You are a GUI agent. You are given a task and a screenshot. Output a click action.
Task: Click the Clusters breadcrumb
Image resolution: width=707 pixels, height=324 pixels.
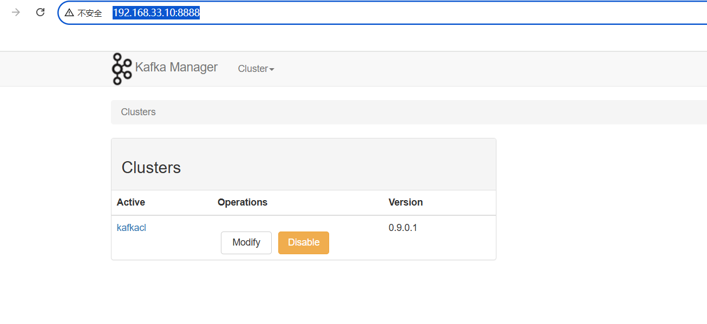click(x=138, y=112)
